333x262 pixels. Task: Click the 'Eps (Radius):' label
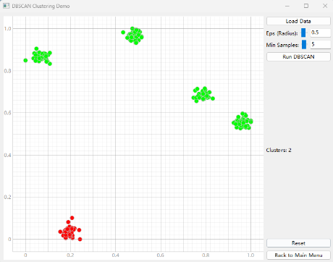(282, 33)
